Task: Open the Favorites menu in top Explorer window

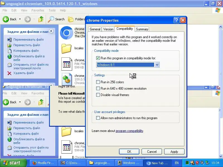Action: tap(38, 10)
